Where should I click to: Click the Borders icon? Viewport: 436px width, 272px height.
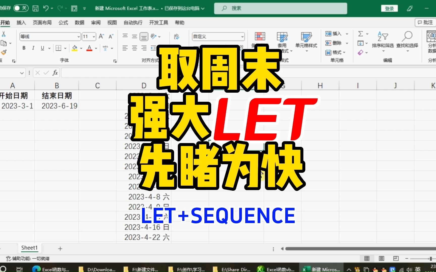pos(58,48)
